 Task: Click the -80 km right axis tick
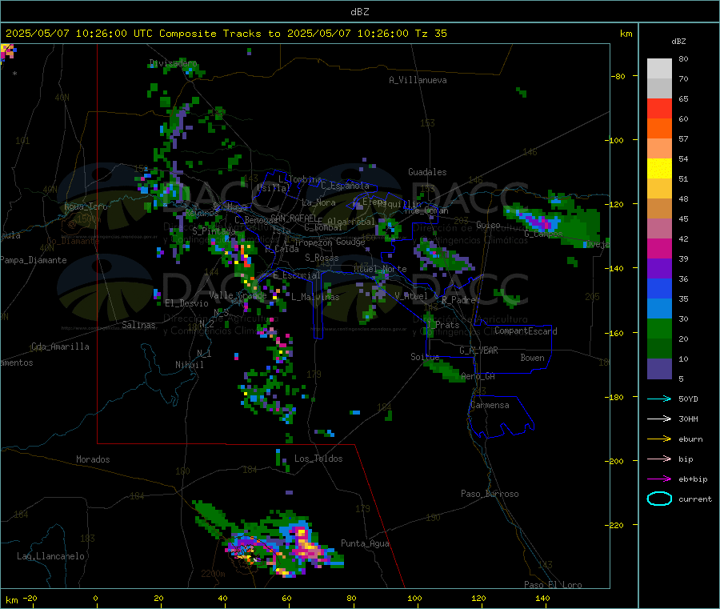[x=618, y=76]
